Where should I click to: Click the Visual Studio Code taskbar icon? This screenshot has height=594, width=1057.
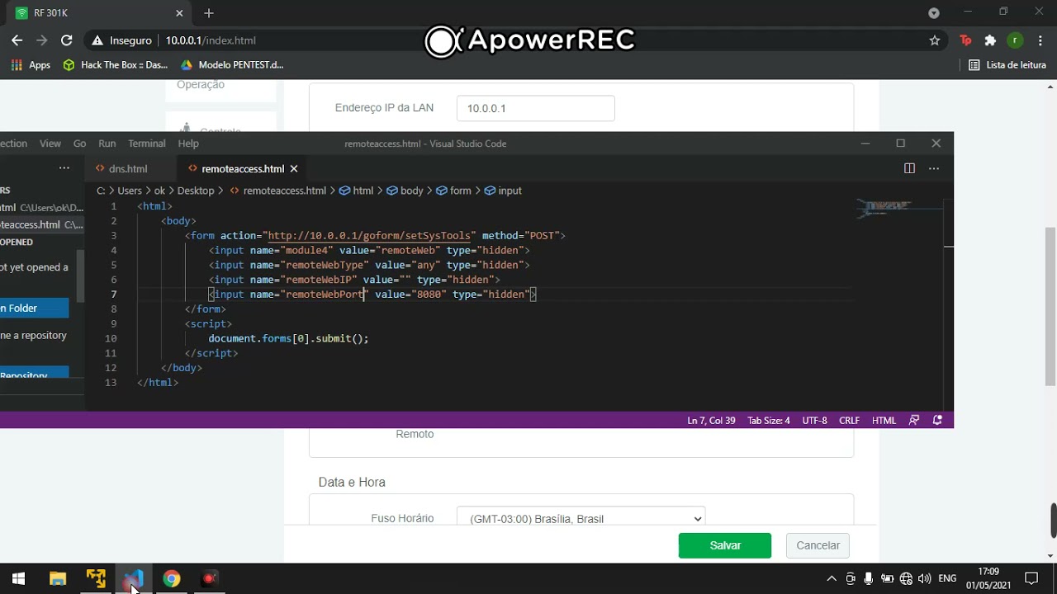tap(133, 578)
